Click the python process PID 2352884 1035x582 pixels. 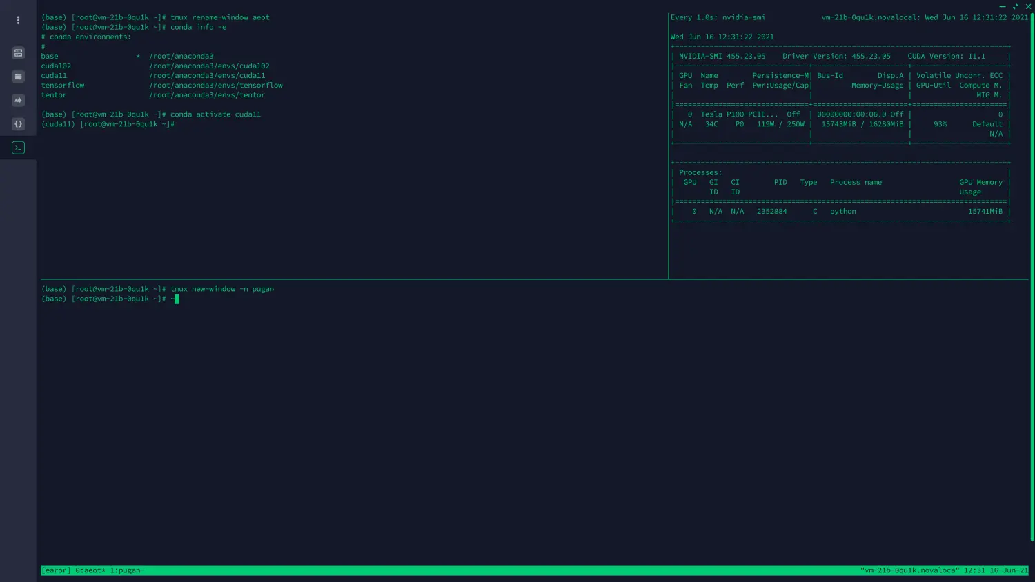[x=771, y=212]
